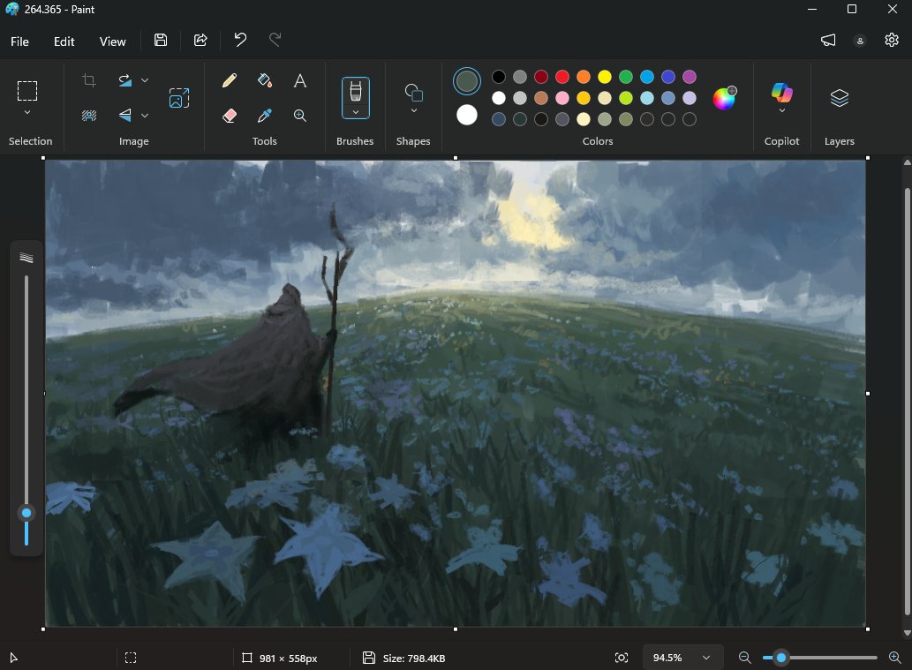
Task: Select the Color picker eyedropper tool
Action: [x=265, y=115]
